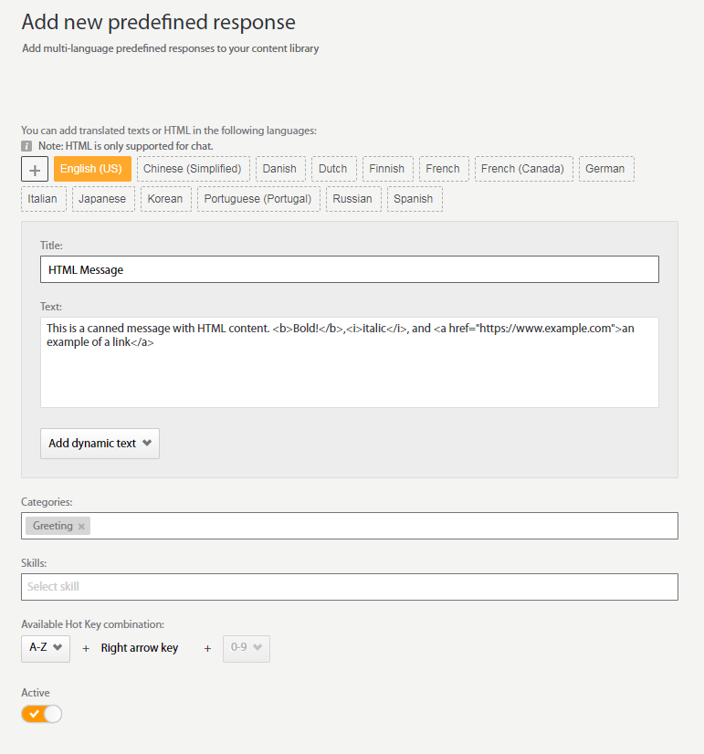Select the Spanish language tab
Viewport: 704px width, 754px height.
pyautogui.click(x=414, y=198)
